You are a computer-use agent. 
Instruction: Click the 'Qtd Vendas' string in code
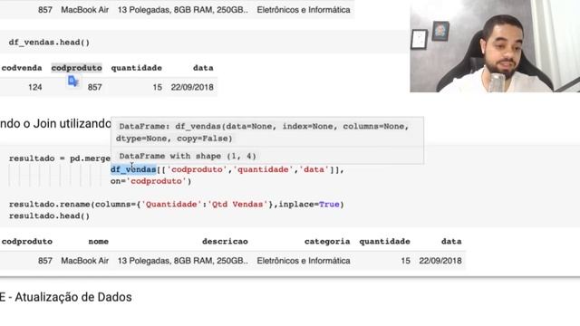click(x=237, y=205)
